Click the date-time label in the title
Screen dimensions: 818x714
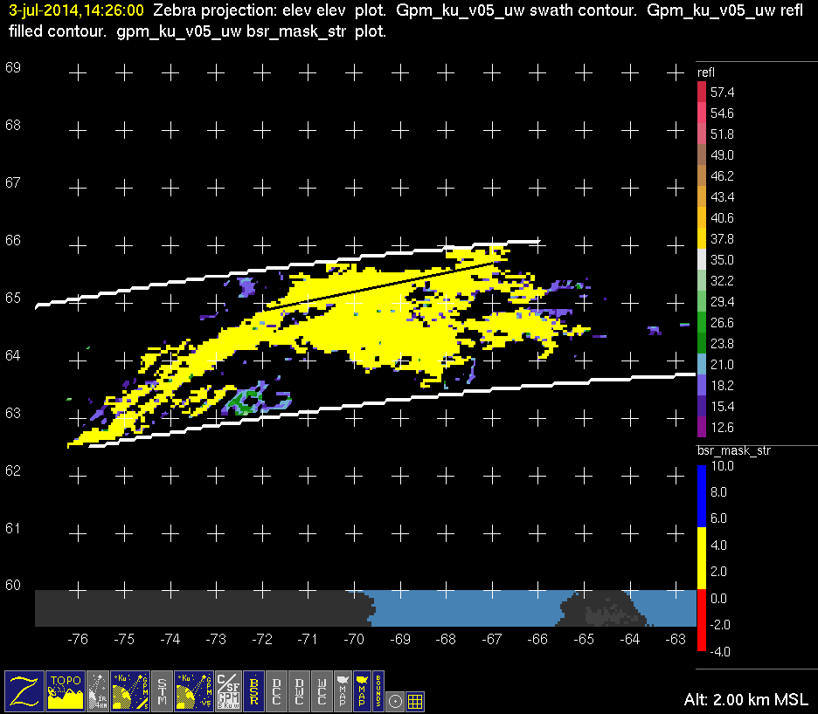pos(76,12)
